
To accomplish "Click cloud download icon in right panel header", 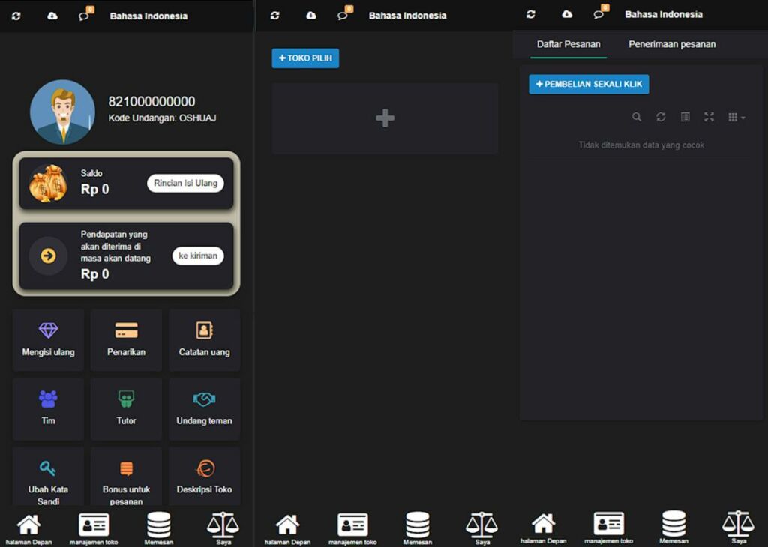I will click(x=567, y=14).
